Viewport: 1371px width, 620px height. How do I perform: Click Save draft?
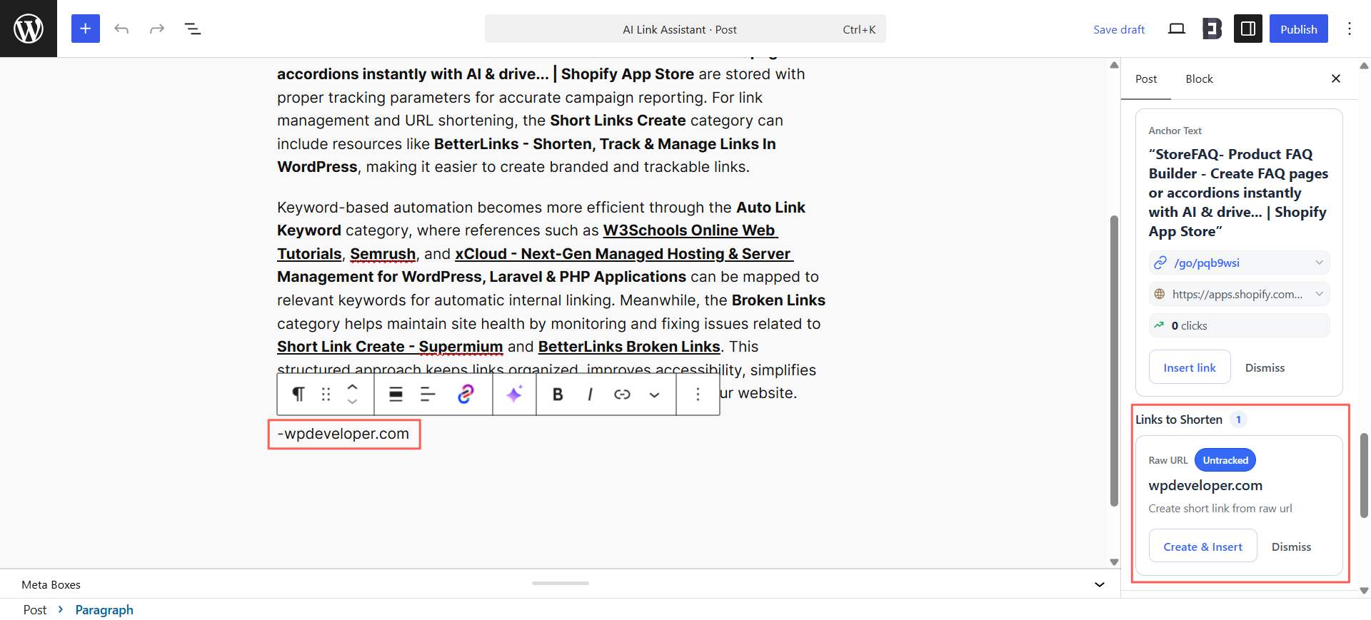[1119, 29]
